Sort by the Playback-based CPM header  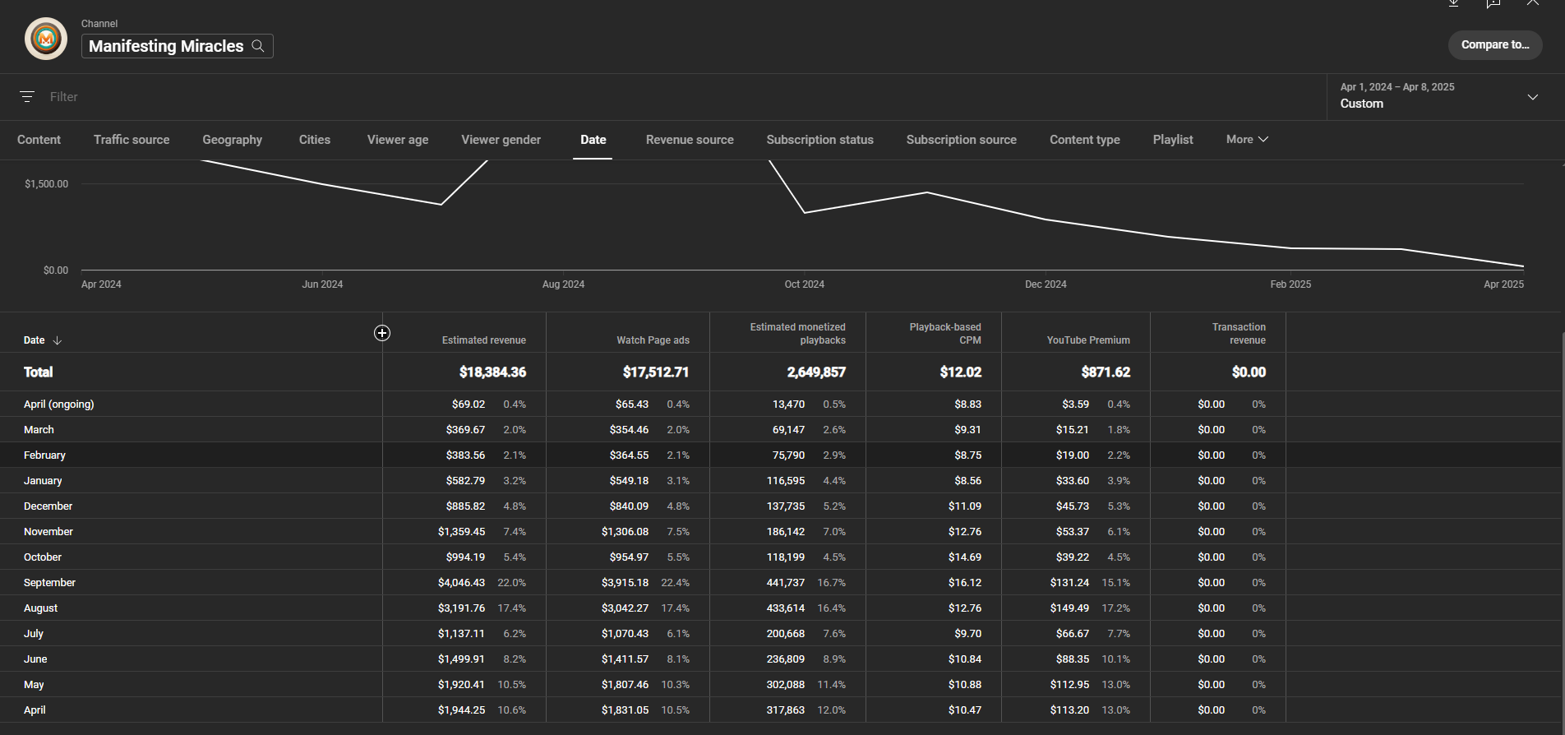click(x=945, y=334)
